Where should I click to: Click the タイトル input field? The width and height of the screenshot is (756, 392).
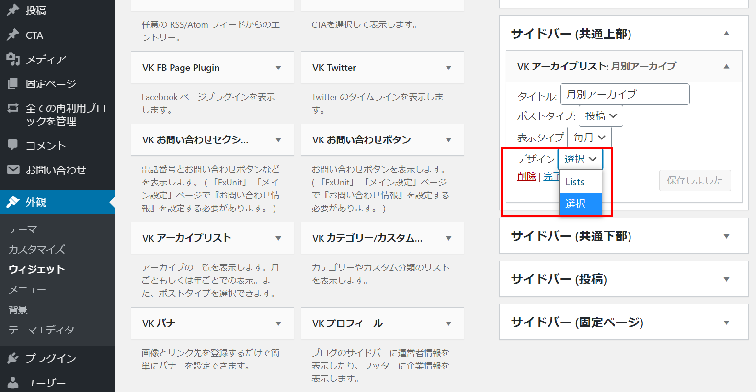coord(625,94)
